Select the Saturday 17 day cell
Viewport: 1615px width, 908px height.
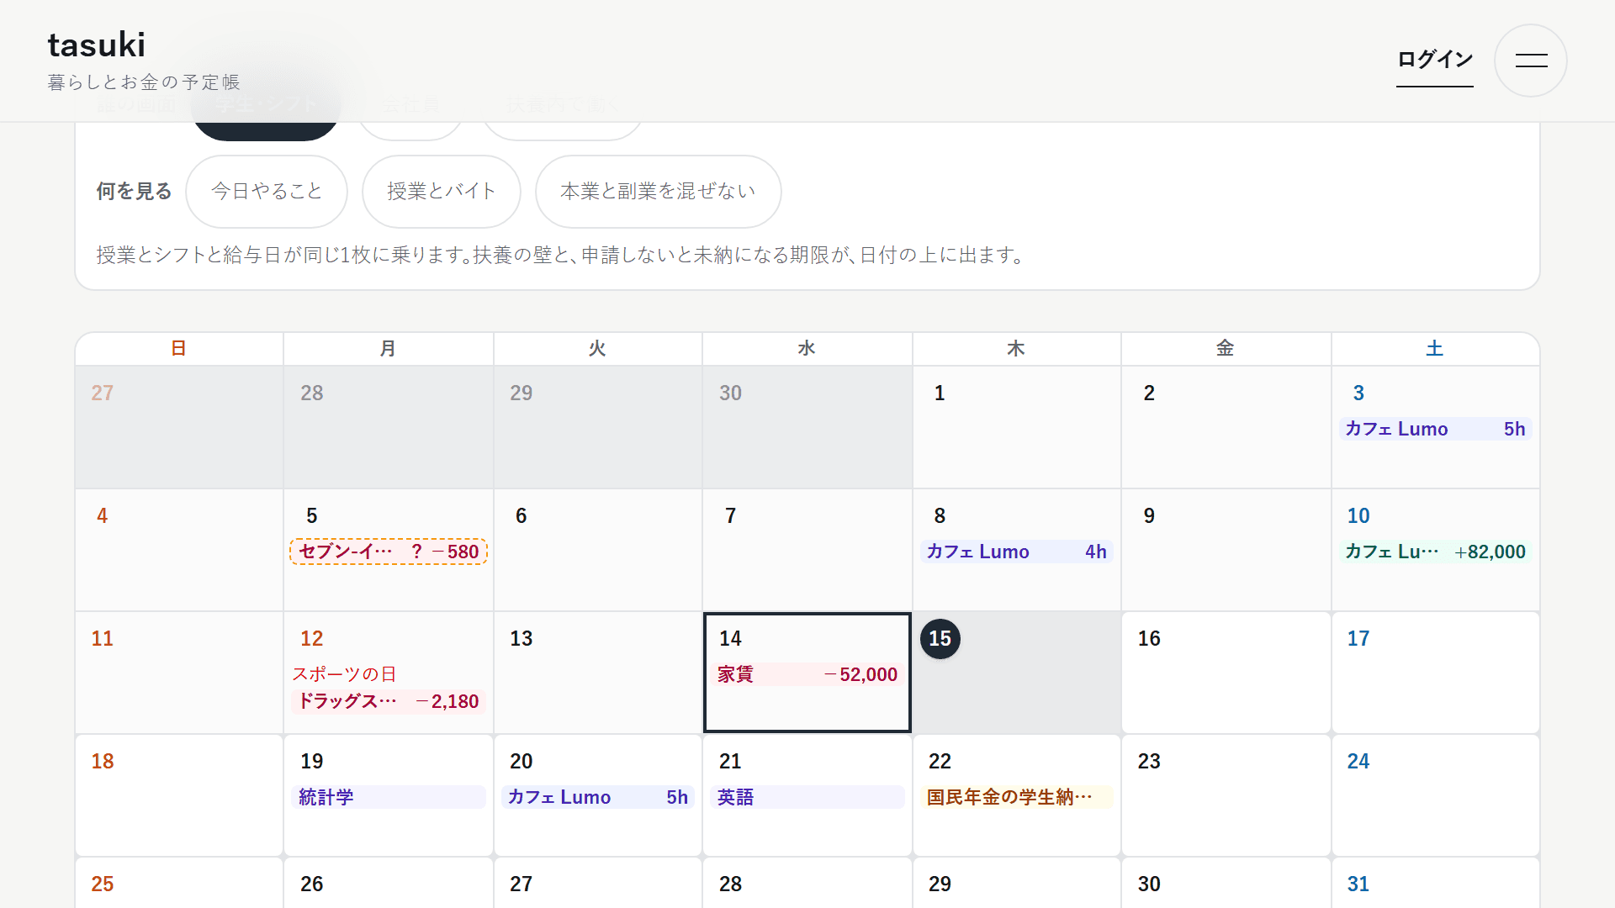(1435, 673)
